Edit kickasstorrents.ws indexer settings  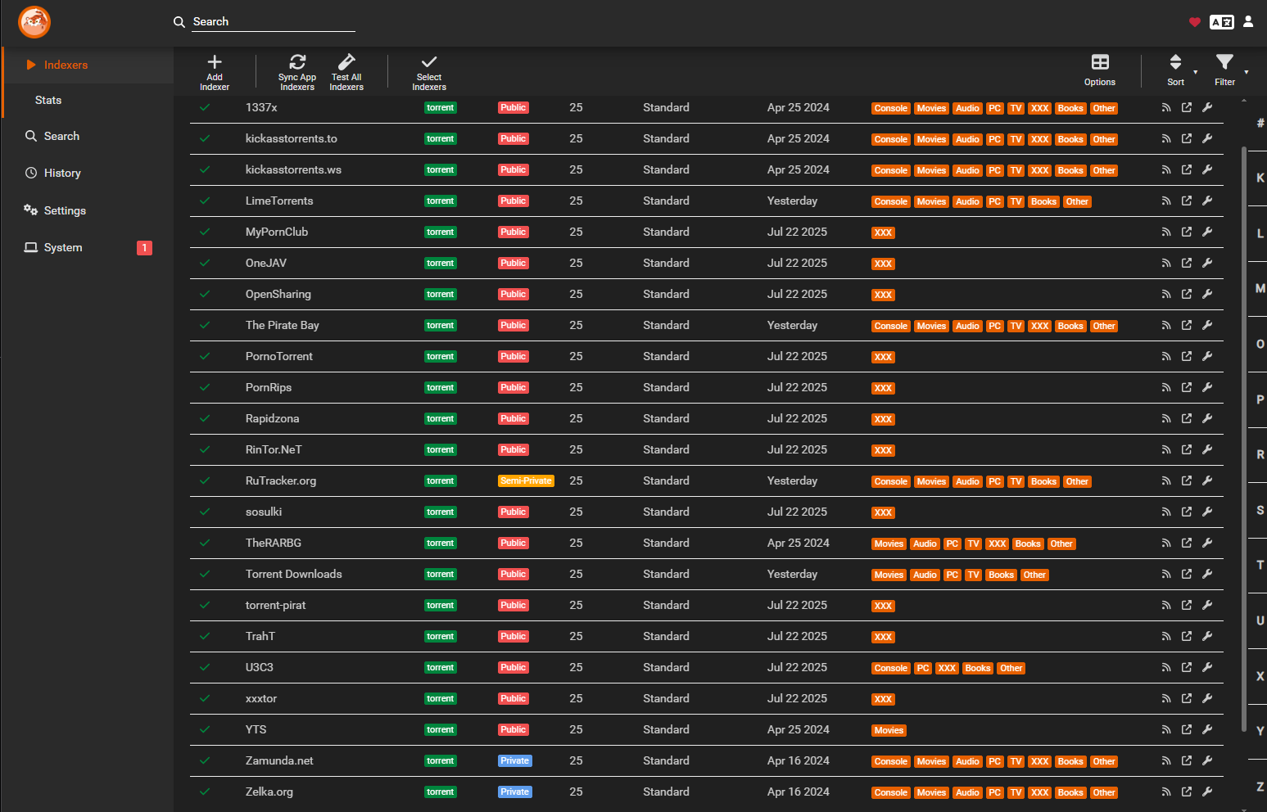point(1207,169)
